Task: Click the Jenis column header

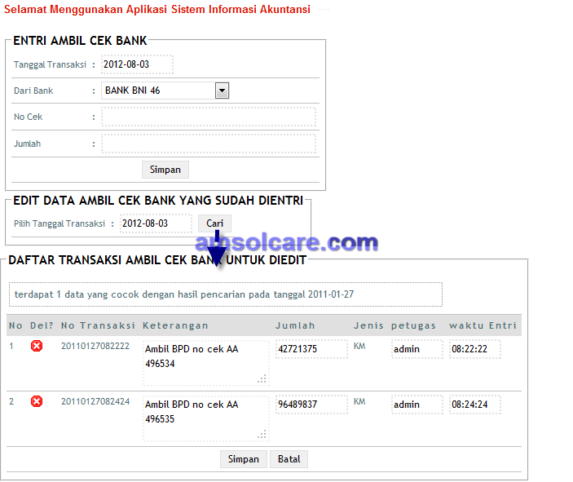Action: coord(368,325)
